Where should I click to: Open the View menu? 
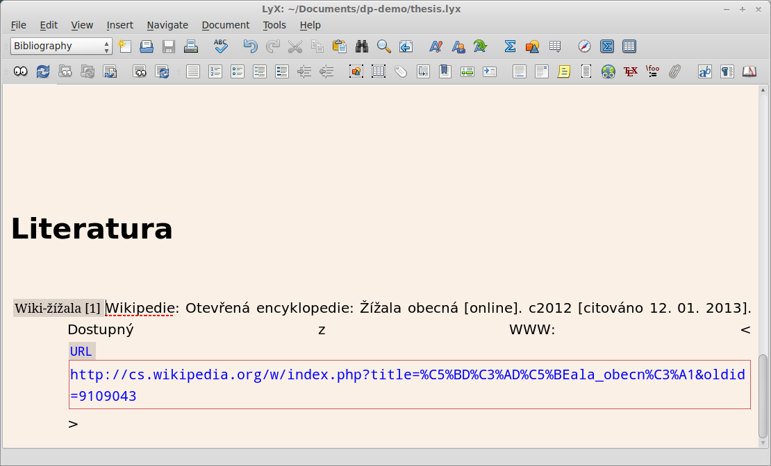click(82, 25)
